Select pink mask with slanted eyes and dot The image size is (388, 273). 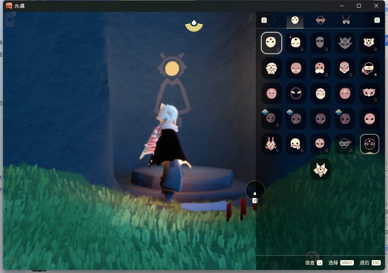tap(321, 144)
